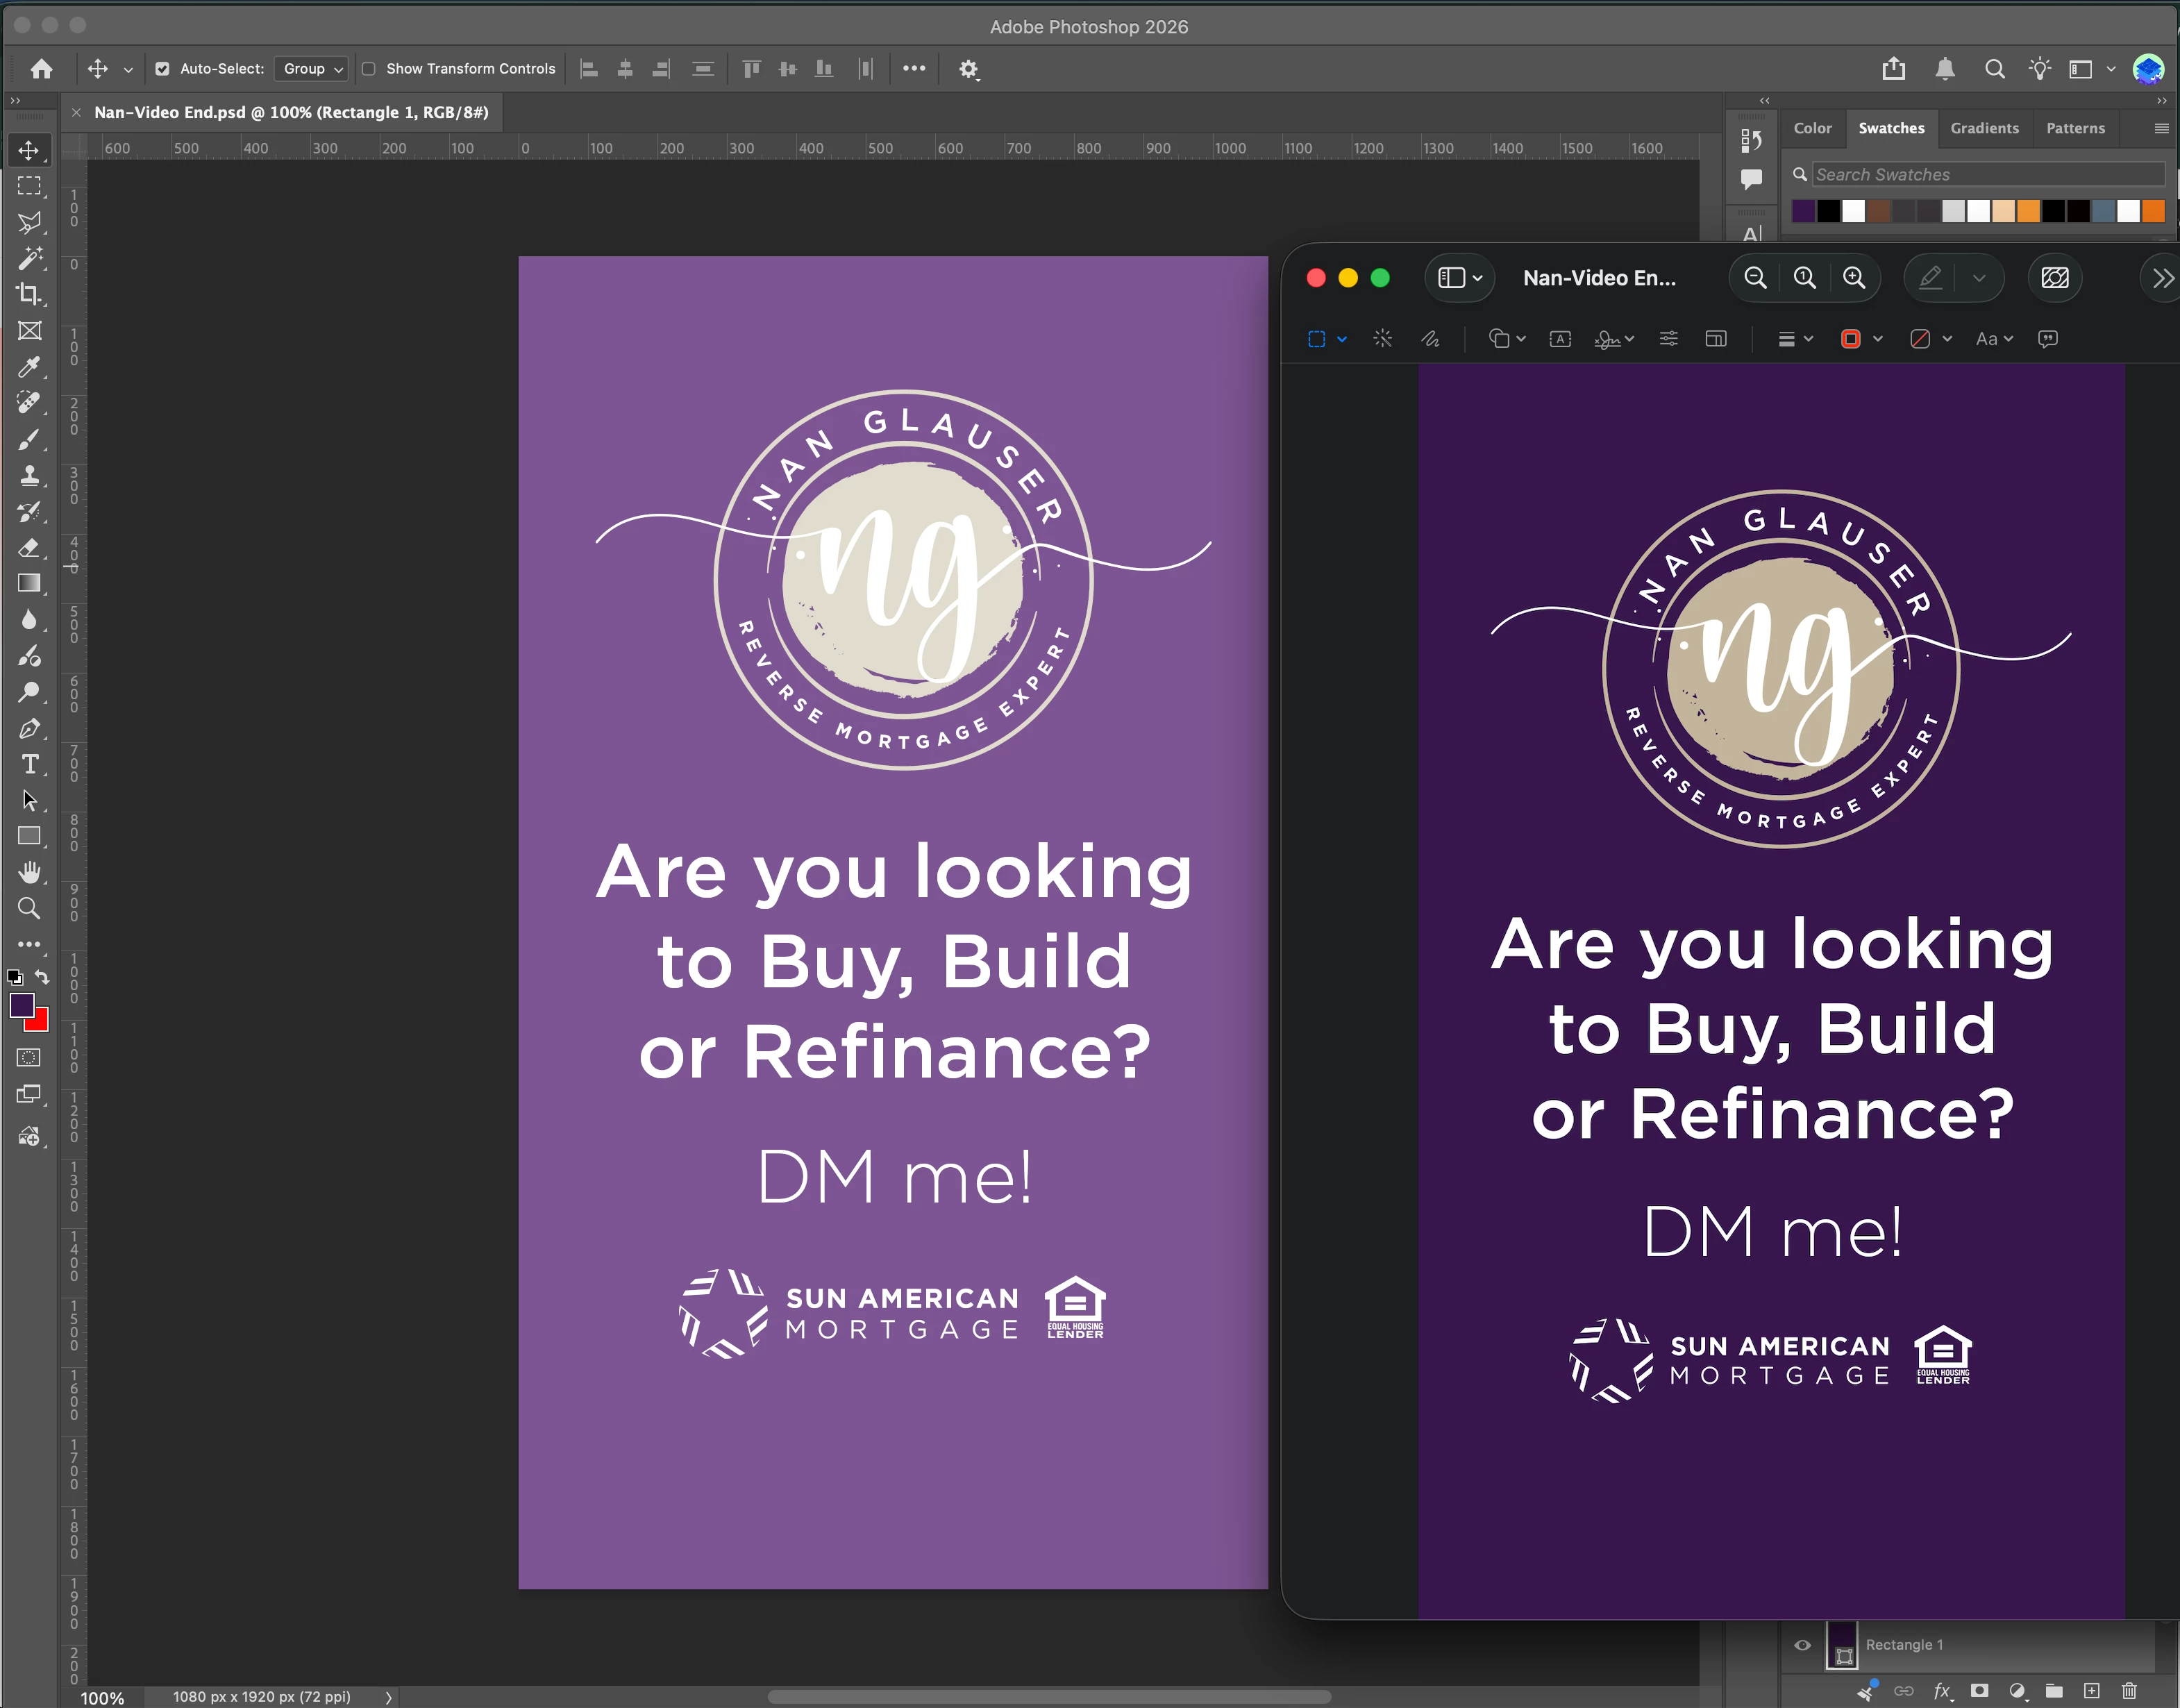Toggle Preview's Instant Alpha tool

[x=1382, y=339]
